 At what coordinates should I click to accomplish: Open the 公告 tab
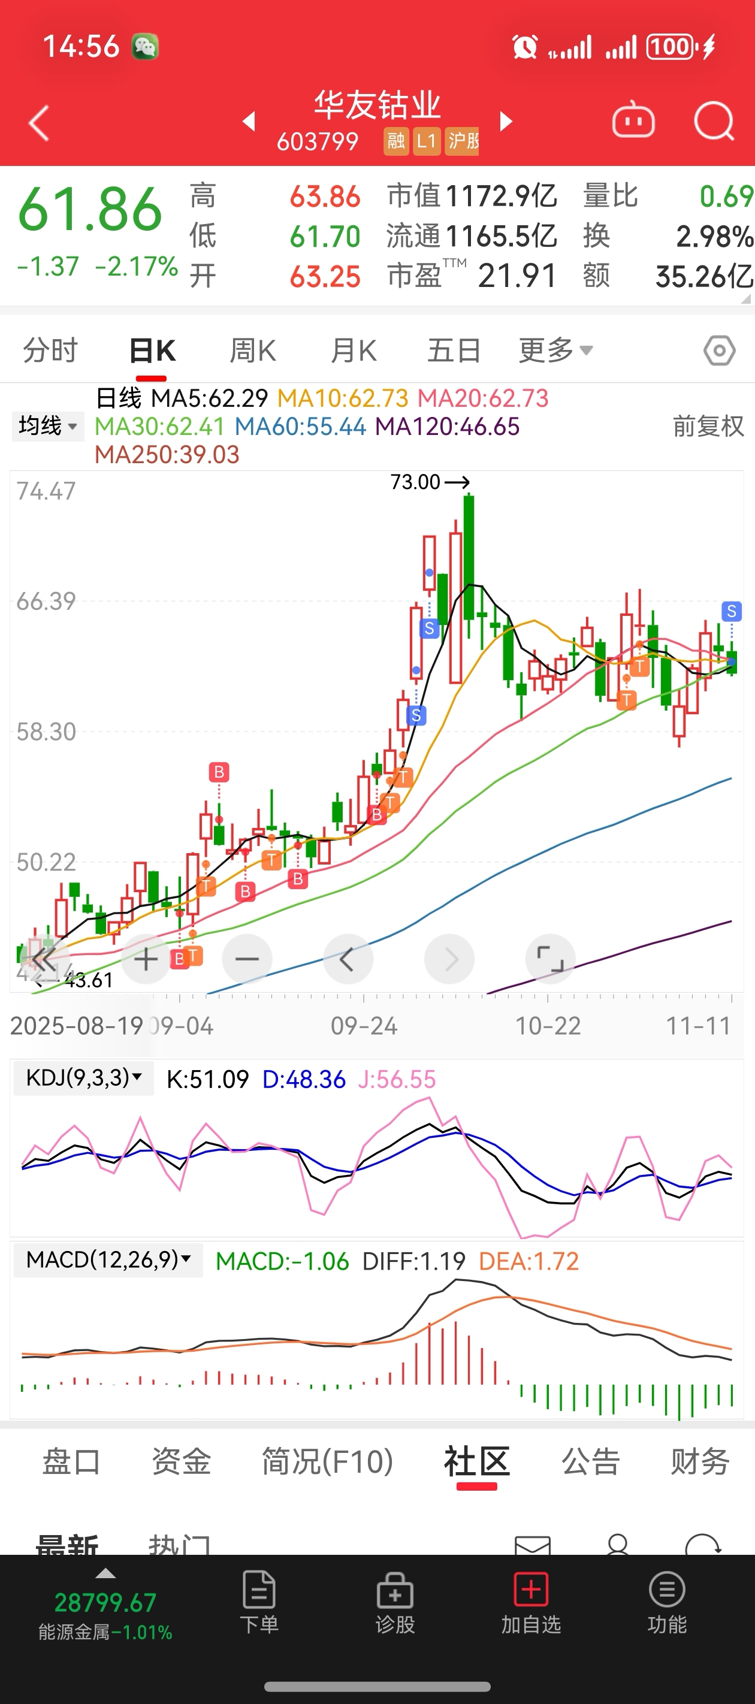[591, 1461]
